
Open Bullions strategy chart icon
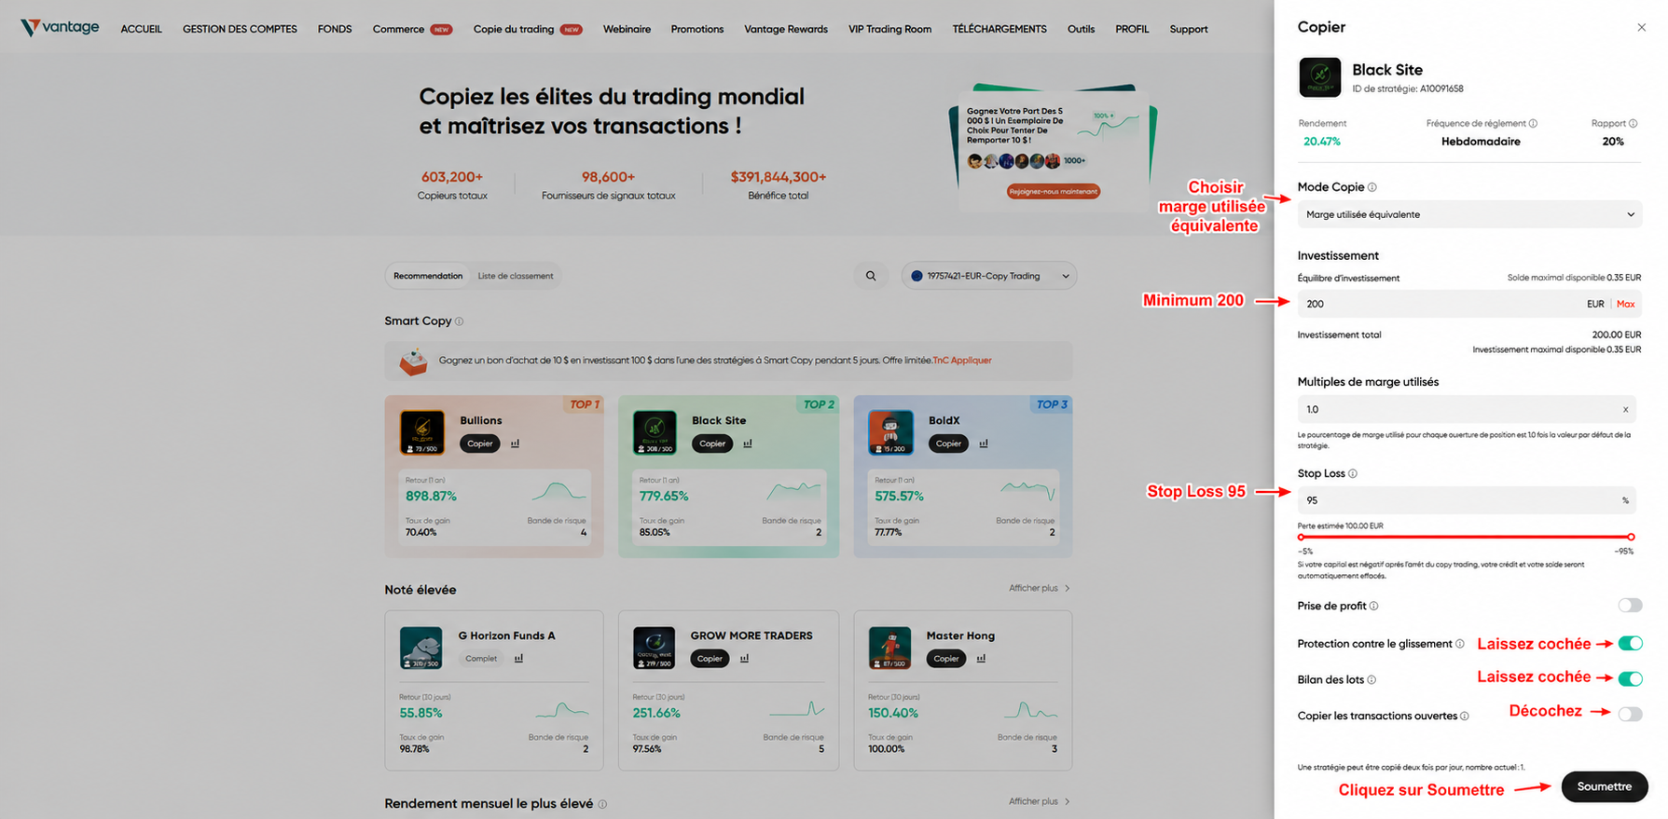click(516, 444)
